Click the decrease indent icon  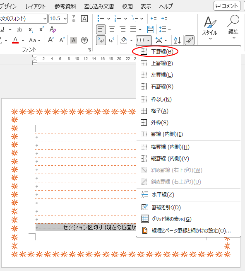click(x=153, y=19)
